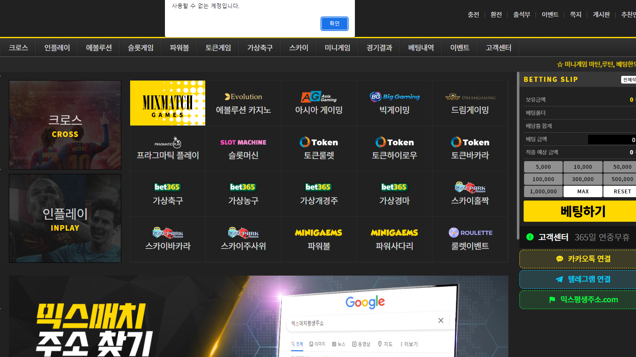Viewport: 636px width, 357px height.
Task: Click the 충전 top link
Action: coord(473,15)
